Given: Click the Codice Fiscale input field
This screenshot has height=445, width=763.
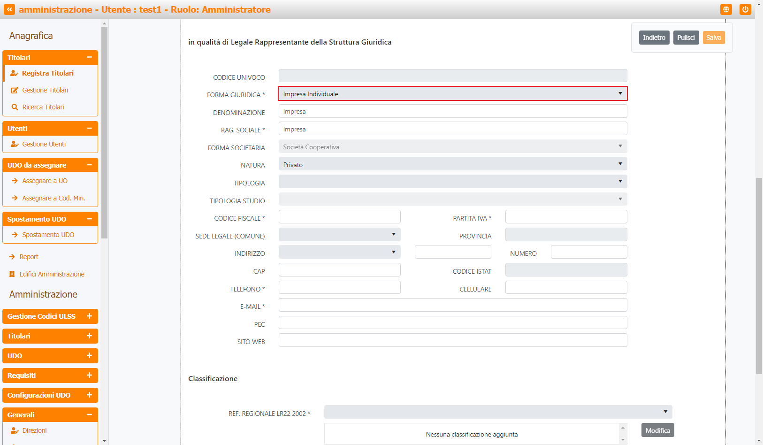Looking at the screenshot, I should click(x=339, y=217).
